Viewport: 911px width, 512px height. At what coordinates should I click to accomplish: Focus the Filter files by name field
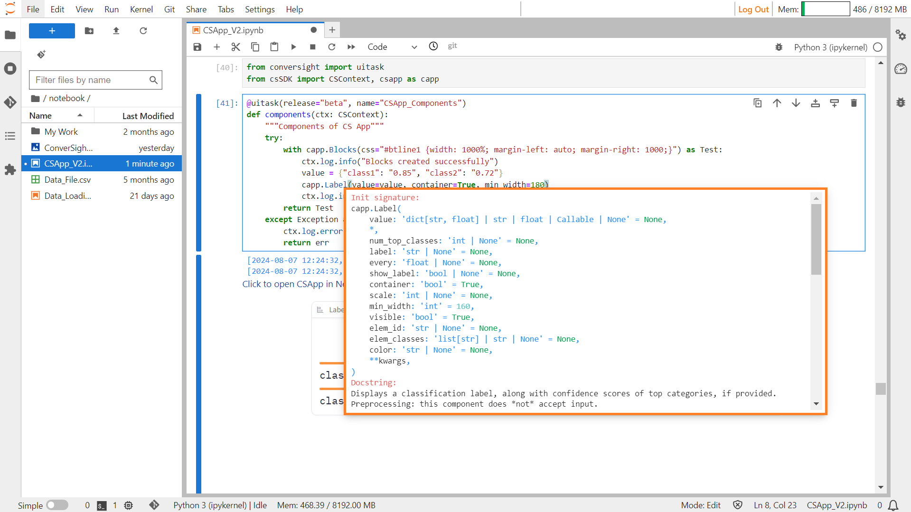(95, 80)
